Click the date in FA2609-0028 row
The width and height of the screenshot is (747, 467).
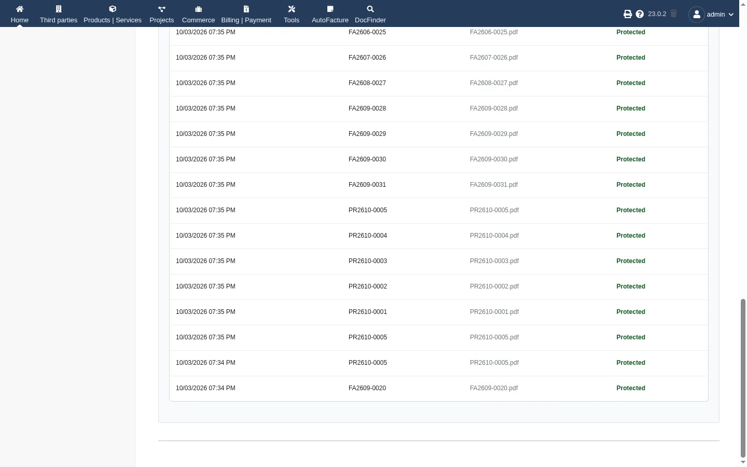point(205,108)
